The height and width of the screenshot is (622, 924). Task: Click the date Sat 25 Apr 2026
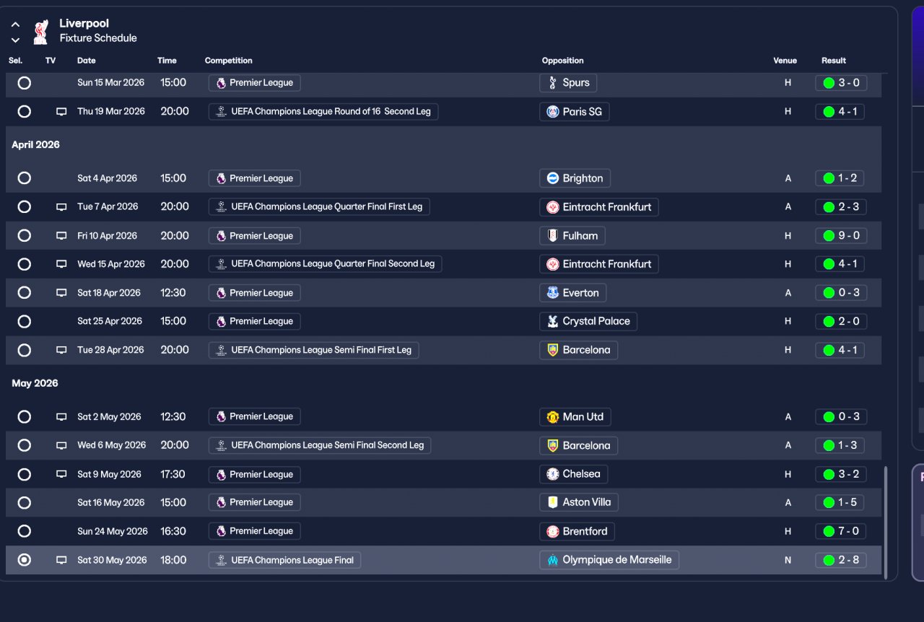(x=110, y=321)
